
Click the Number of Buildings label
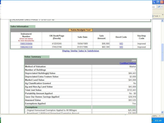(35, 70)
